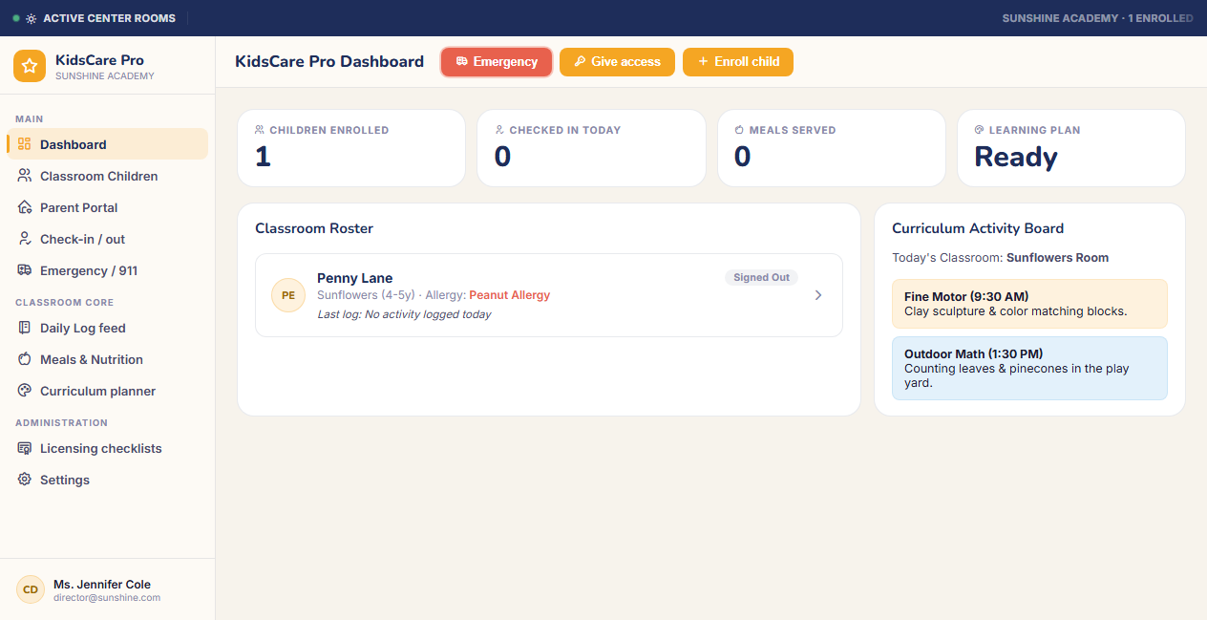Open Daily Log feed
The width and height of the screenshot is (1207, 620).
(x=107, y=328)
